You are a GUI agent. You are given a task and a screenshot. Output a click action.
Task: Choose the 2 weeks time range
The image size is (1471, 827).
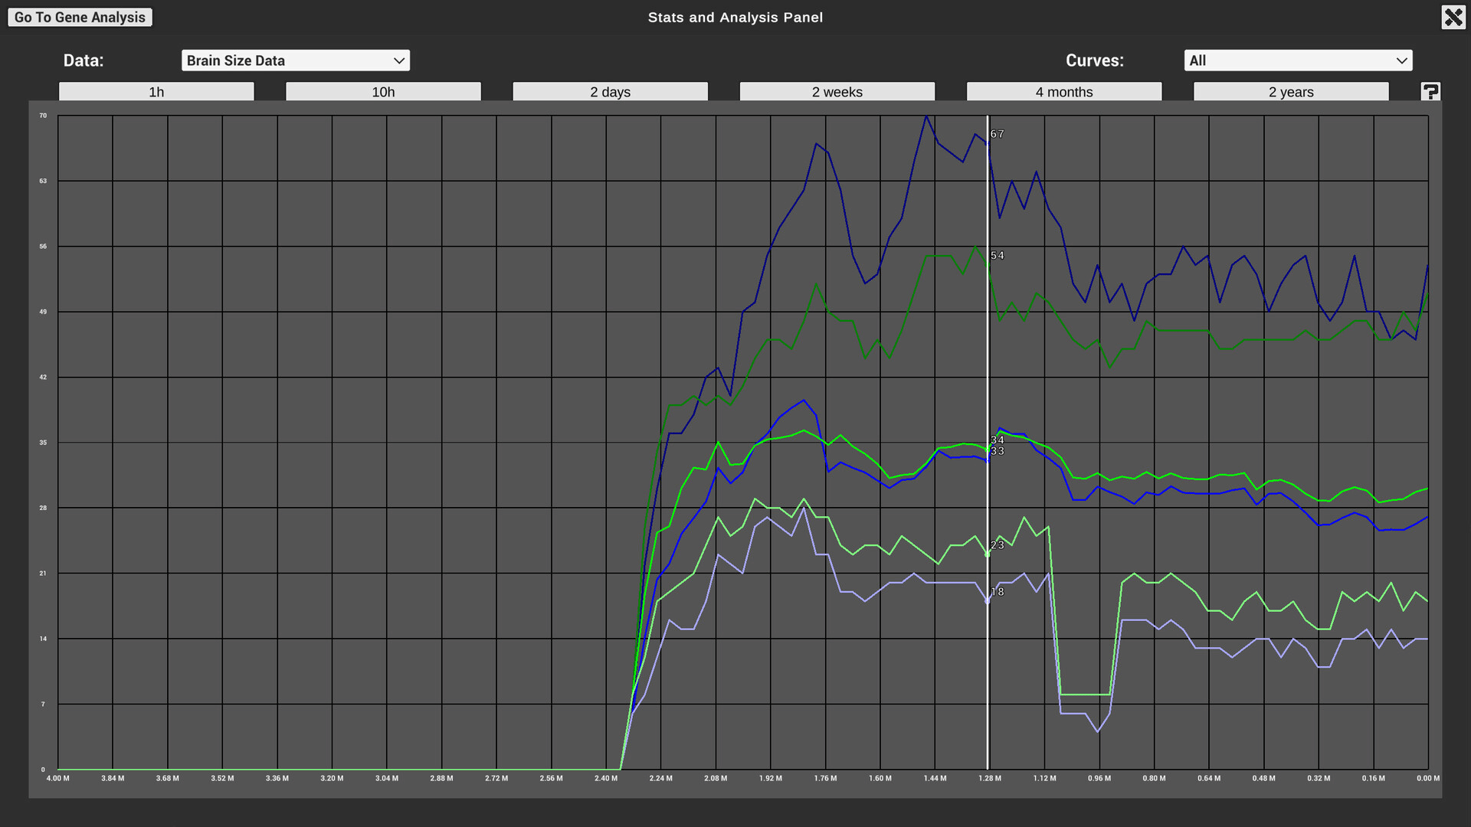click(837, 92)
